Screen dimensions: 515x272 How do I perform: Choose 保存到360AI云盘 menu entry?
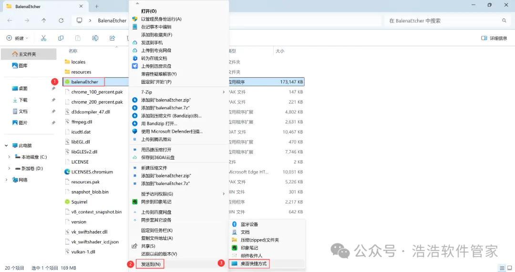(x=158, y=158)
